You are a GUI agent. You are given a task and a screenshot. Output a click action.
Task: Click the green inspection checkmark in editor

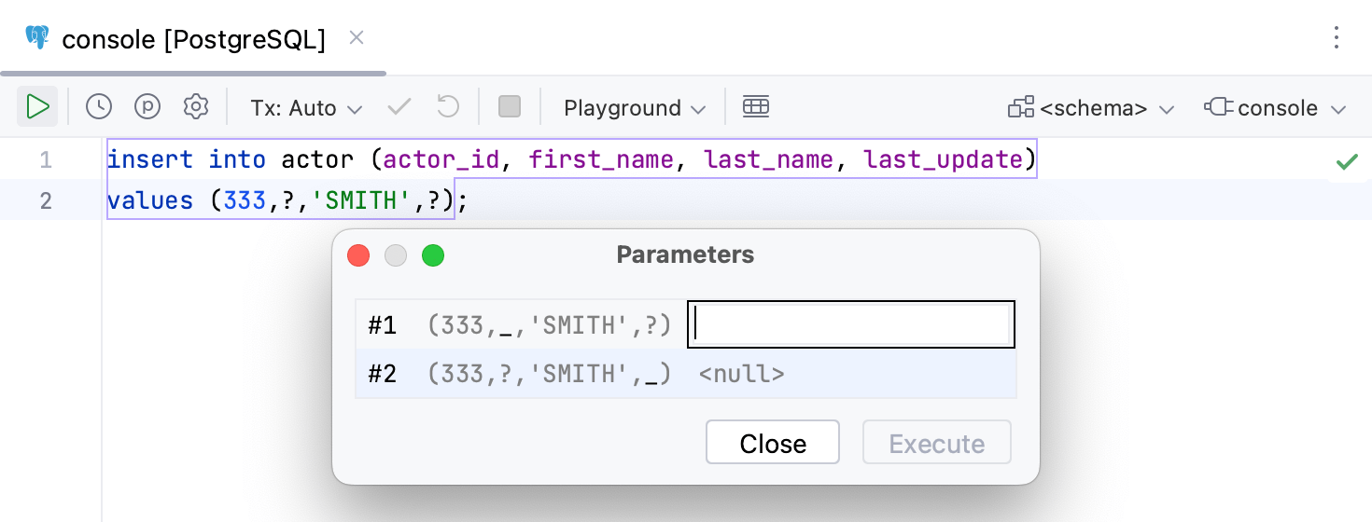coord(1347,162)
